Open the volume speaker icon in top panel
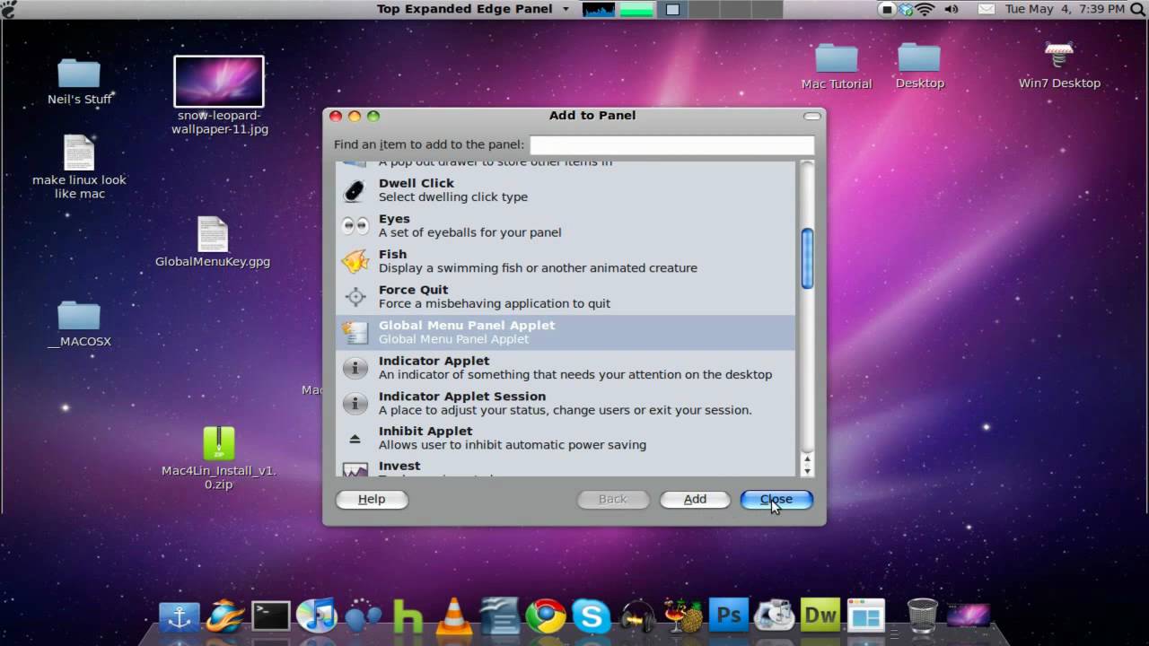This screenshot has width=1149, height=646. (952, 9)
